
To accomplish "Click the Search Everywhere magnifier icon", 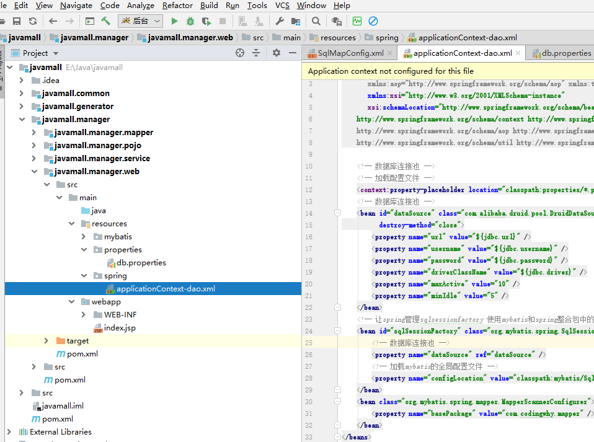I will pyautogui.click(x=316, y=21).
